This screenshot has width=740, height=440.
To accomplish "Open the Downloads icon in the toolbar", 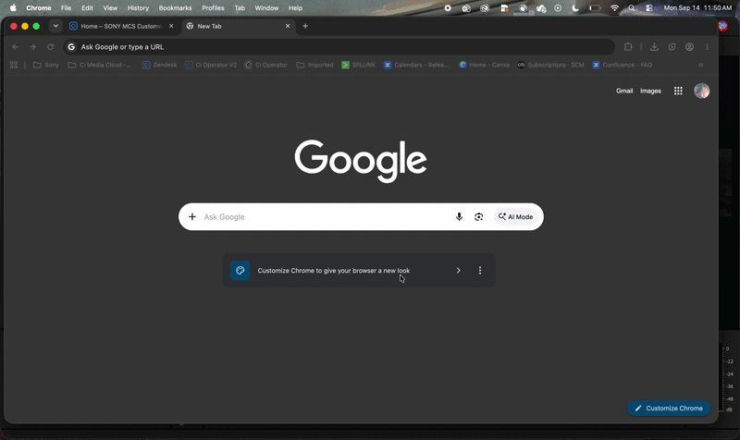I will tap(654, 47).
